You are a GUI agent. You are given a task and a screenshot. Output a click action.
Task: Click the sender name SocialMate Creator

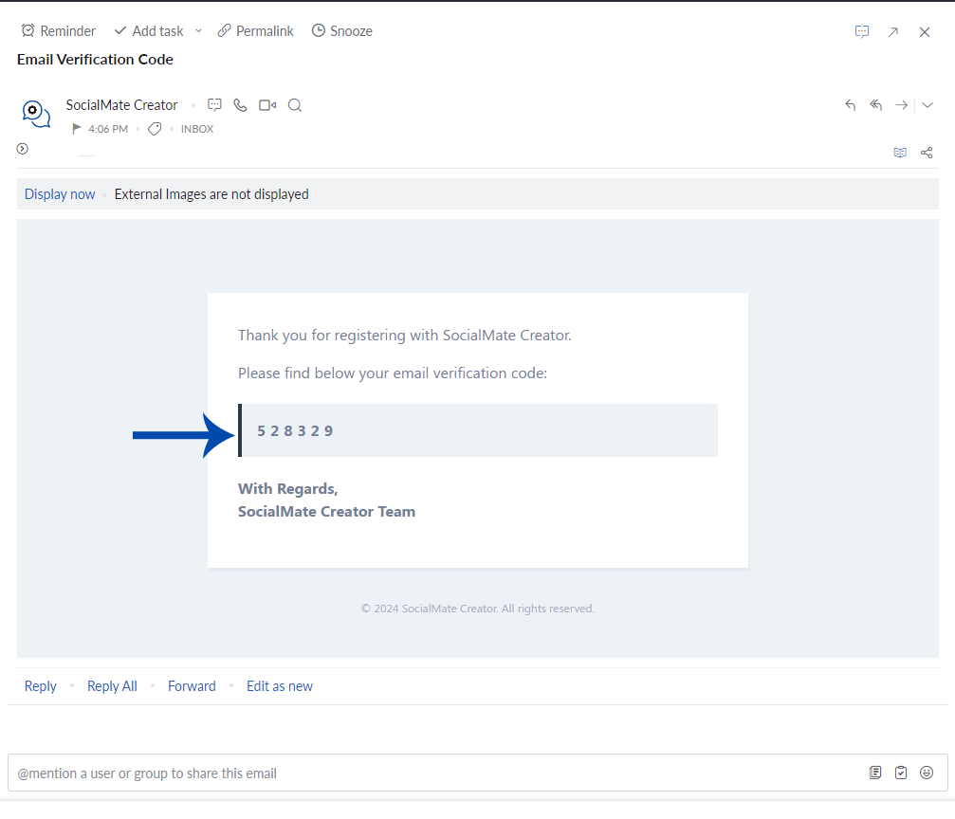click(121, 105)
